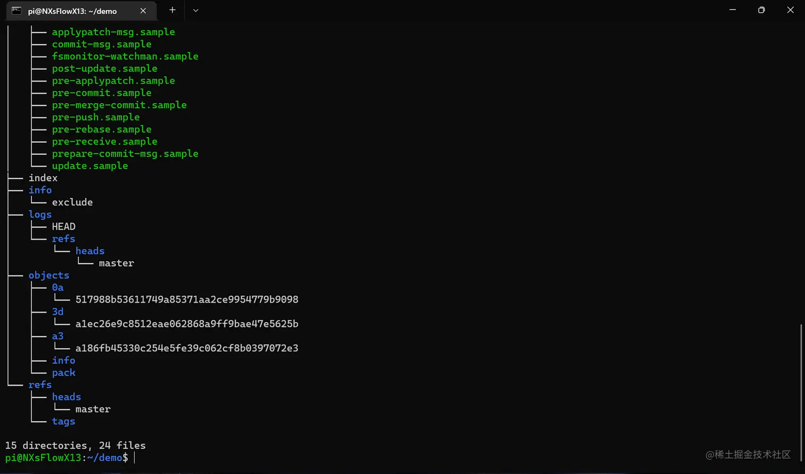This screenshot has height=474, width=805.
Task: Click the pre-push.sample entry
Action: tap(96, 117)
